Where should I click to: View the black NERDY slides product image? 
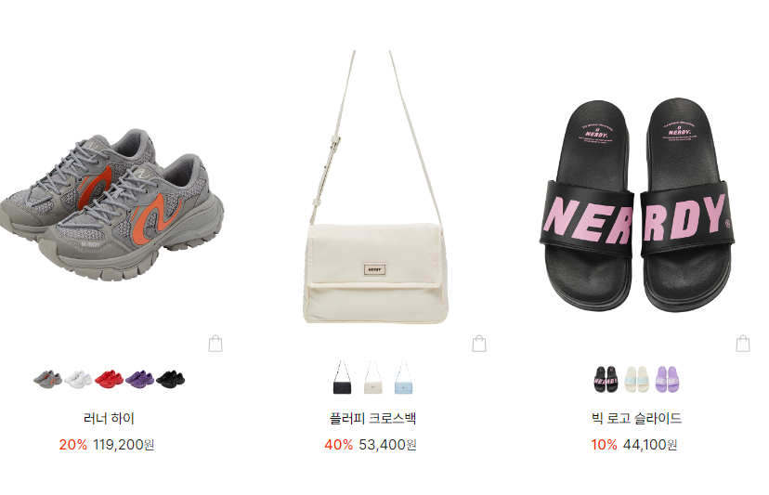point(637,204)
